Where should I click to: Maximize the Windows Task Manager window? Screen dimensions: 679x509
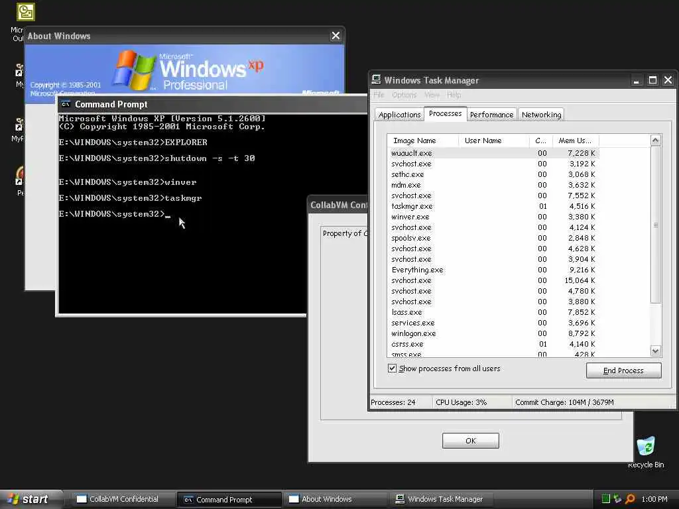click(652, 80)
